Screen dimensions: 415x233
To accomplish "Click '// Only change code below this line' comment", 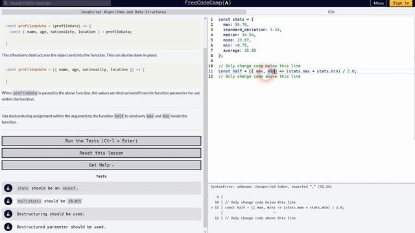I will tap(259, 66).
